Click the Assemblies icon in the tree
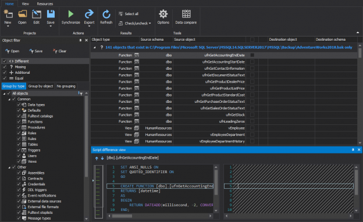This screenshot has height=222, width=363. (24, 173)
